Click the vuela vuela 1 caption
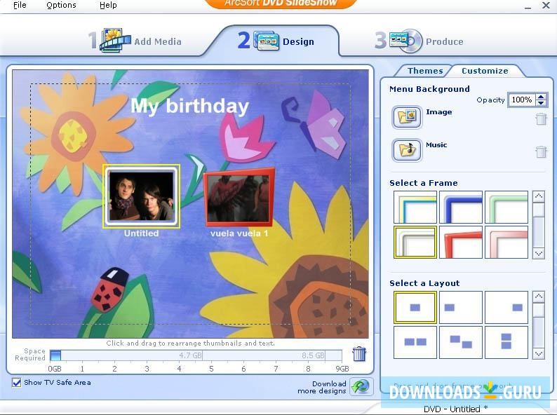The image size is (557, 415). (x=239, y=233)
